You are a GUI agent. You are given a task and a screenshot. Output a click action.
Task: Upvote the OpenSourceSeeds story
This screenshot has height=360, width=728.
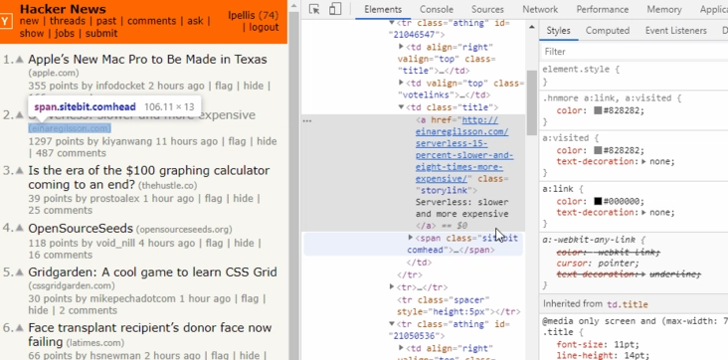coord(20,228)
